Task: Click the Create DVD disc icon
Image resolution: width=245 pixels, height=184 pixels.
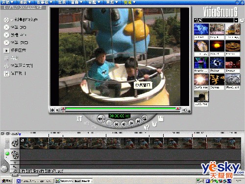Action: 6,27
